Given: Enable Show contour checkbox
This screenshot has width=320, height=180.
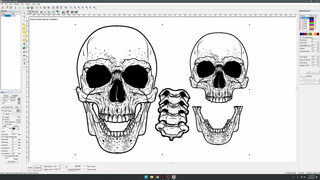Looking at the screenshot, I should (x=85, y=166).
